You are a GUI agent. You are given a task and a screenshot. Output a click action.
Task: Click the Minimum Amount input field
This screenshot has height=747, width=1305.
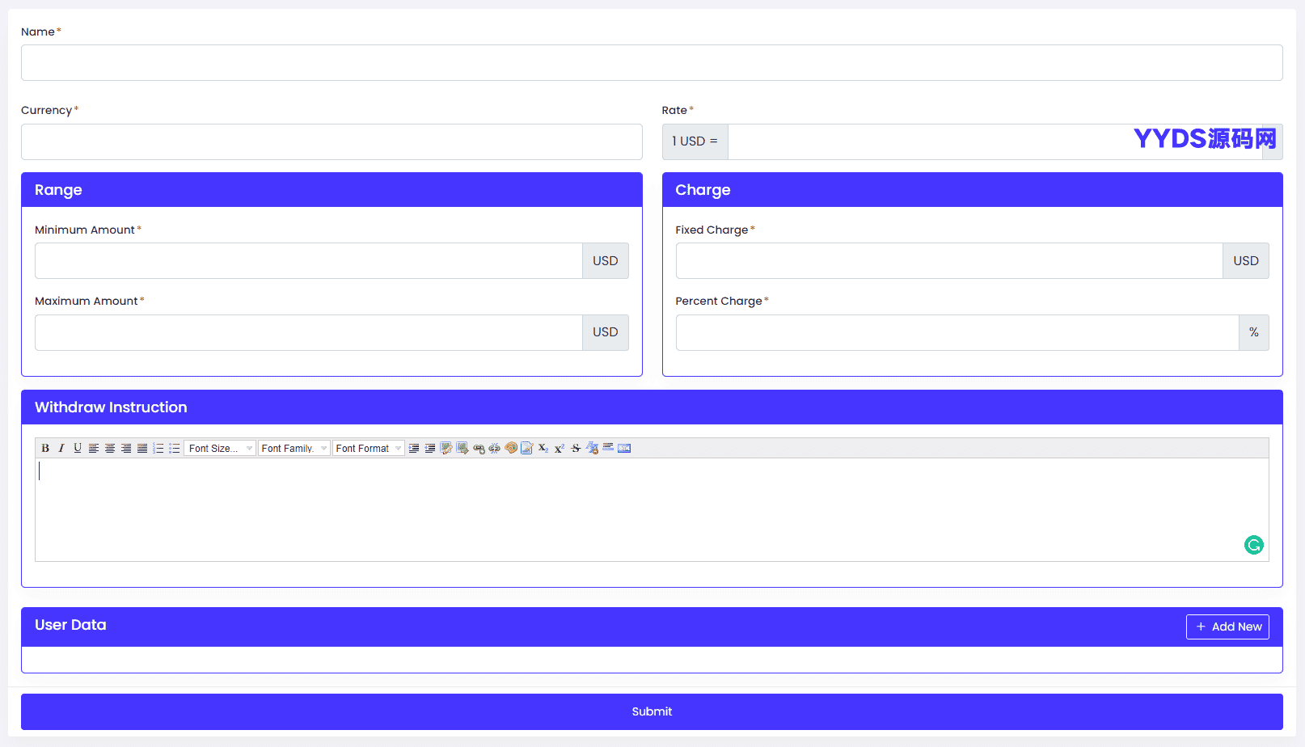point(309,261)
